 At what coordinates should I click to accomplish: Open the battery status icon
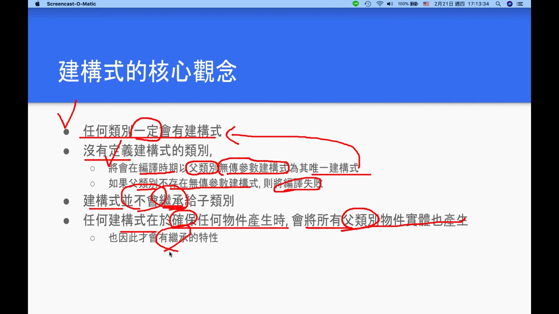coord(414,4)
